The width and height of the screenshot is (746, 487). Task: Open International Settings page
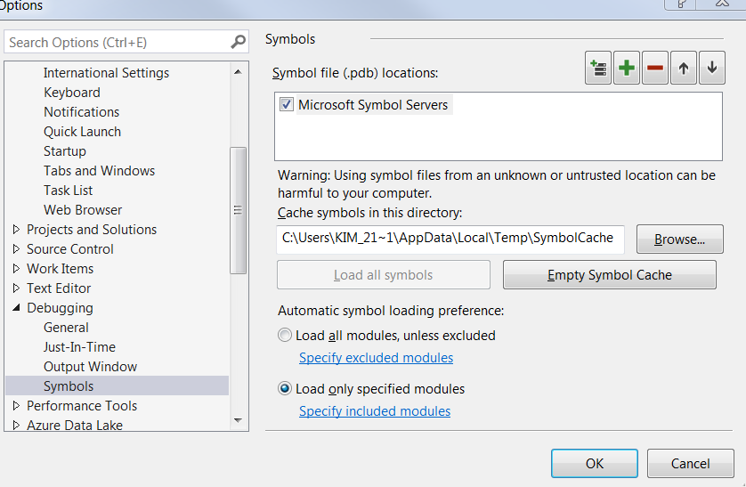point(106,73)
